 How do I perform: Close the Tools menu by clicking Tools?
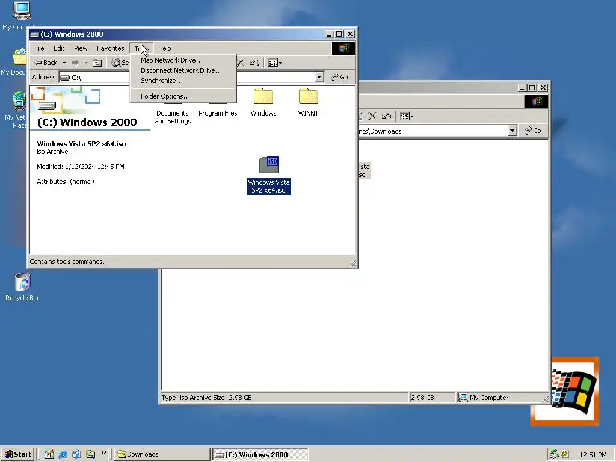(141, 48)
